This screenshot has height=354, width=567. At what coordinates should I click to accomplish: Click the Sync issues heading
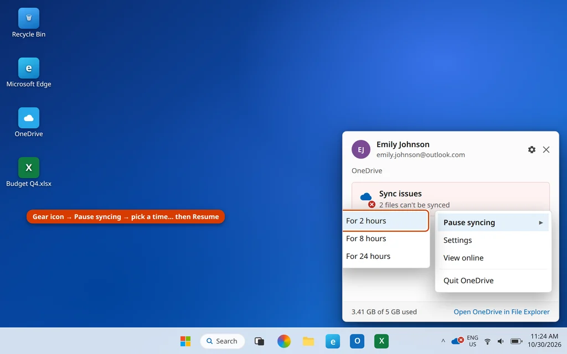400,194
